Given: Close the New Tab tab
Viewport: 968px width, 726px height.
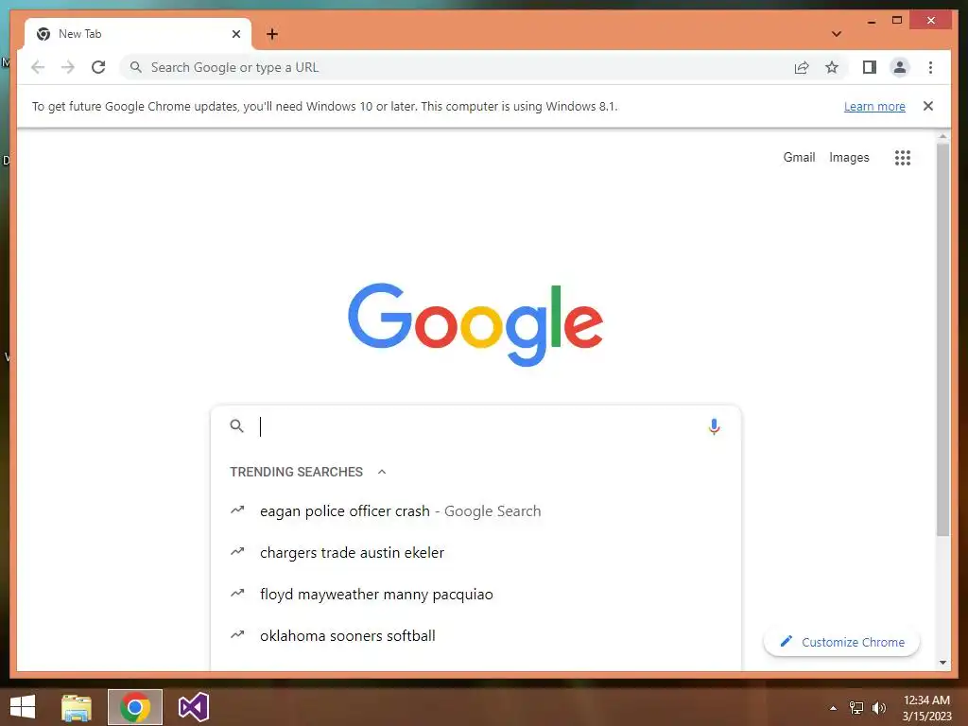Looking at the screenshot, I should click(x=235, y=34).
